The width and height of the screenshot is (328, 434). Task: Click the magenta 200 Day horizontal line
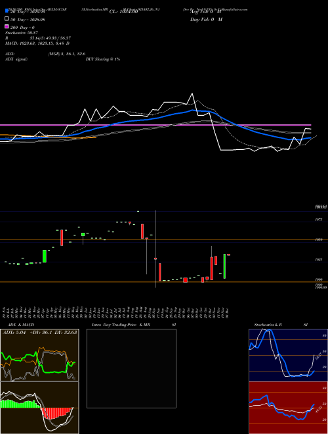[155, 125]
